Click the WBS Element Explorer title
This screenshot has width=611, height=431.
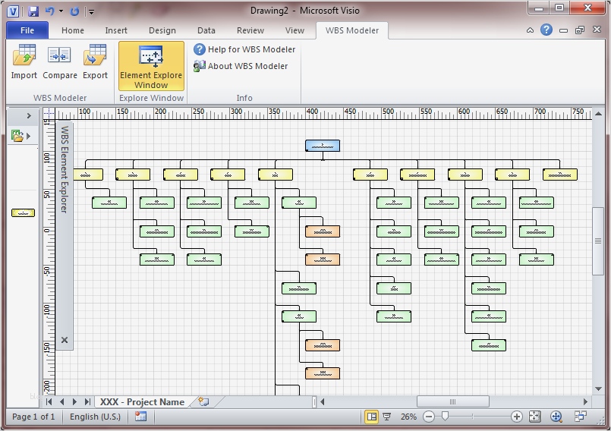(65, 169)
